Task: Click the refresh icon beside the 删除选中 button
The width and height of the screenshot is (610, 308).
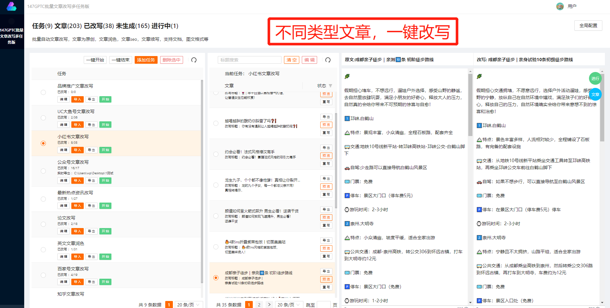Action: [x=194, y=60]
